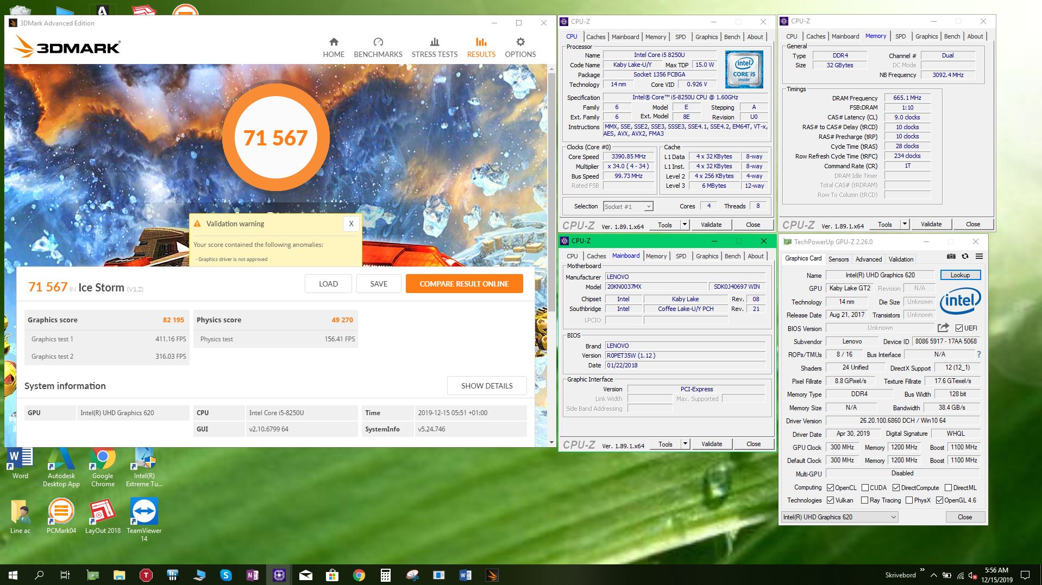Open Stress Tests in 3DMark
1042x585 pixels.
(x=435, y=48)
